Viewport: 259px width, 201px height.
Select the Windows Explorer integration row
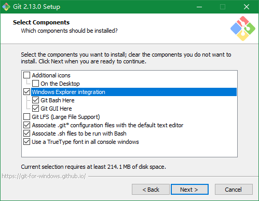coord(134,92)
